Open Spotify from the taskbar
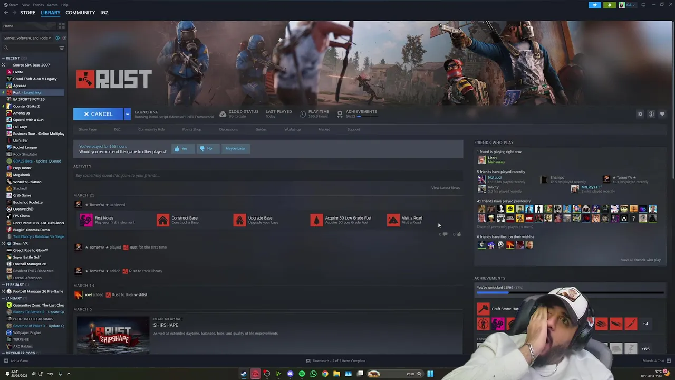This screenshot has width=675, height=380. click(x=302, y=374)
